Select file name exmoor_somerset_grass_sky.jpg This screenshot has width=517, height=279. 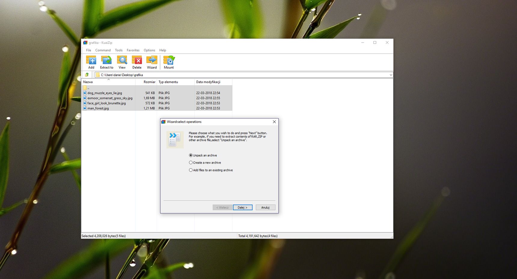click(x=110, y=98)
